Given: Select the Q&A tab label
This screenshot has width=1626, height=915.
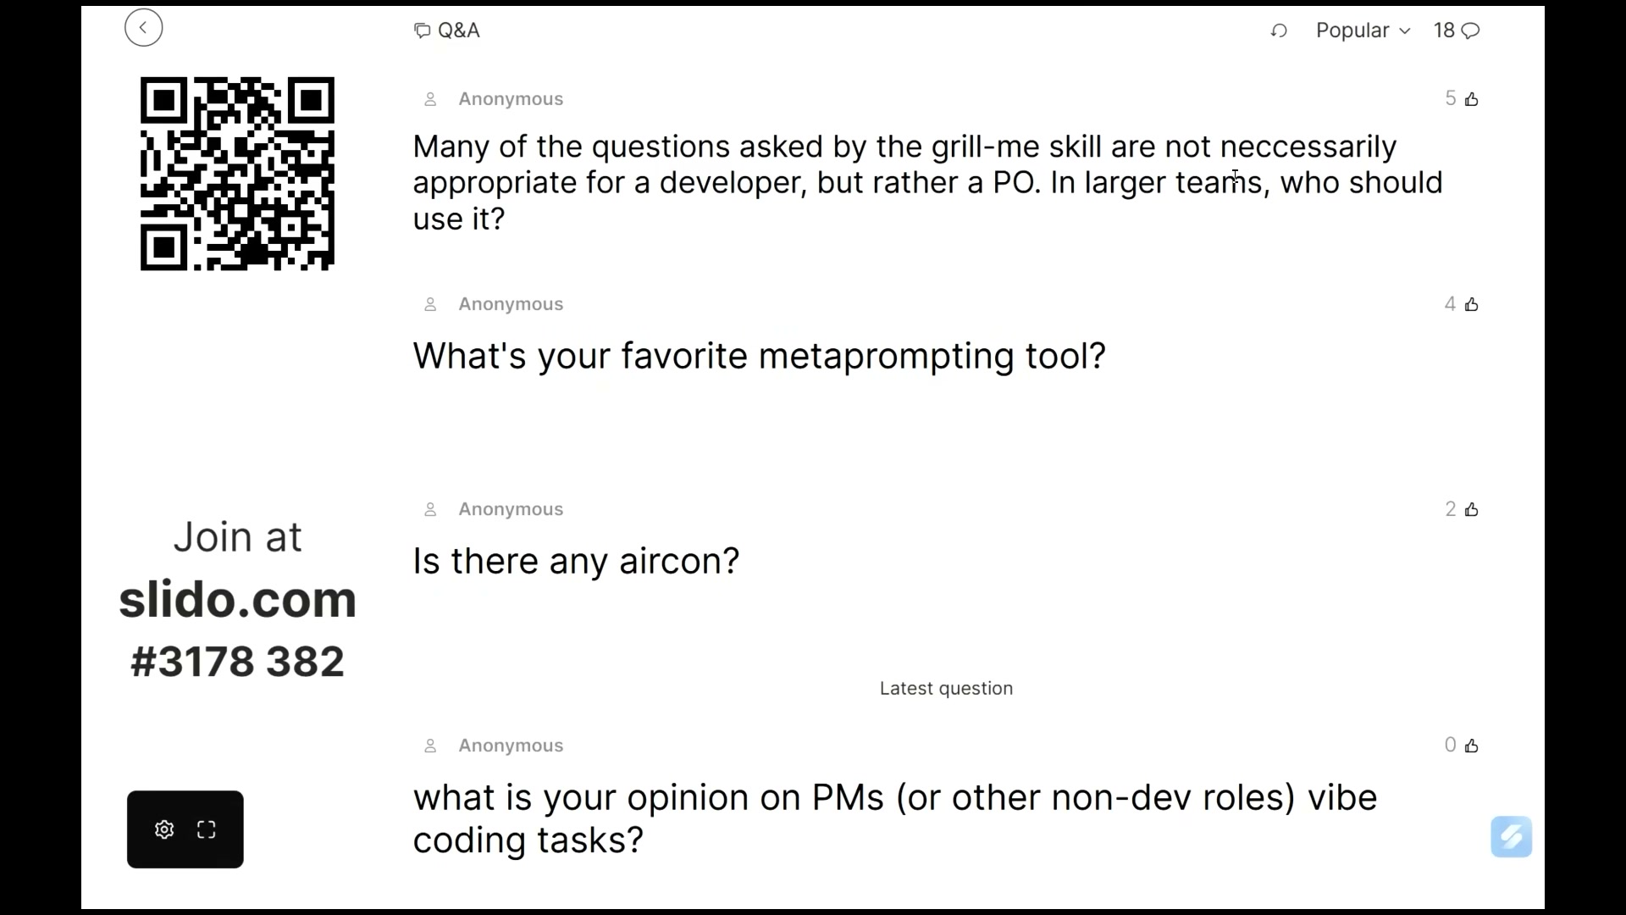Looking at the screenshot, I should coord(459,30).
